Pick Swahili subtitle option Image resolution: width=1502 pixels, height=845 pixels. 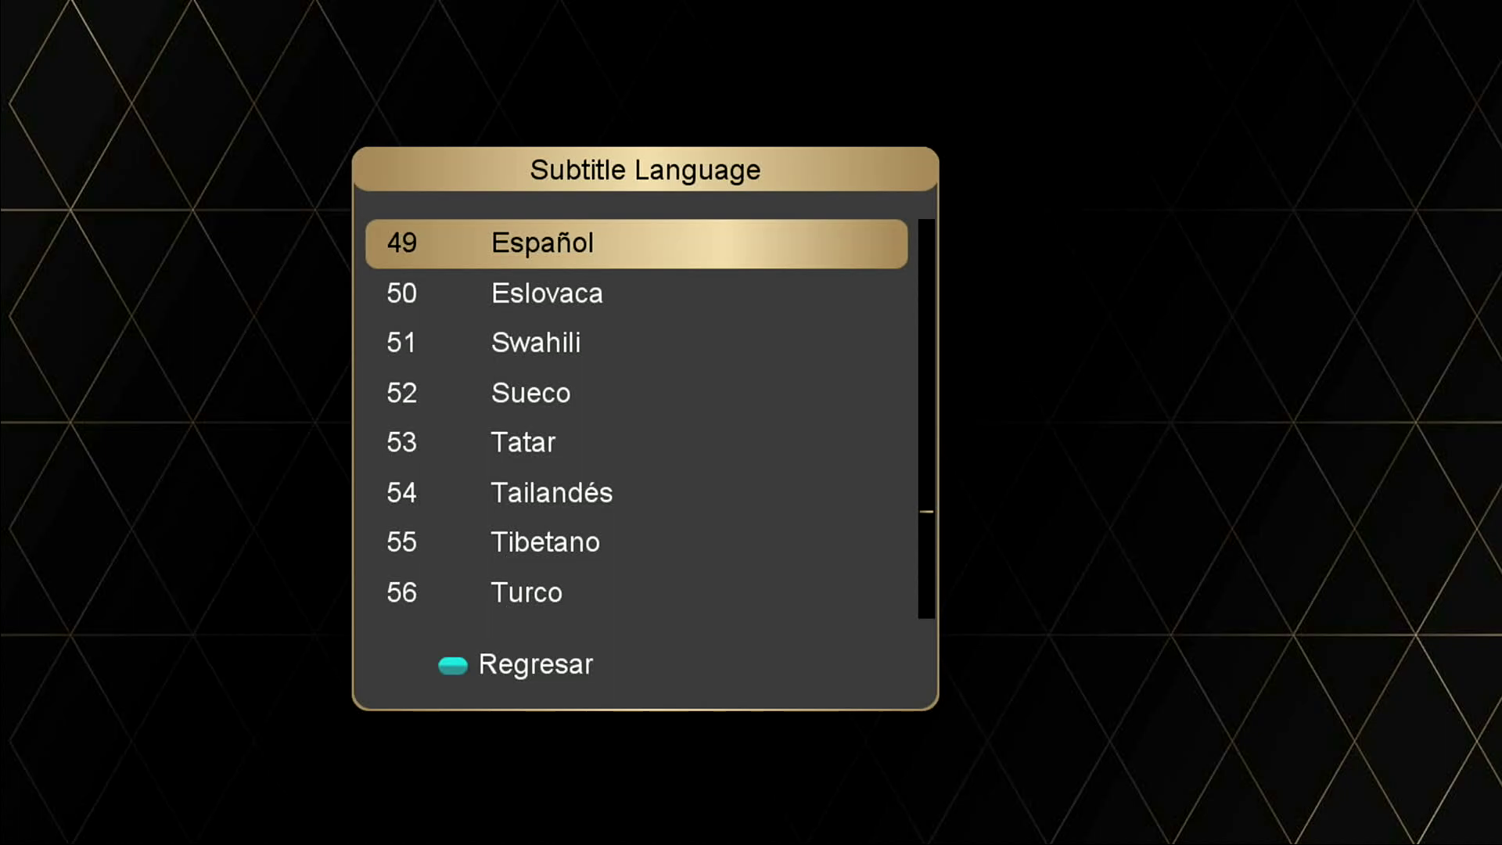[536, 343]
